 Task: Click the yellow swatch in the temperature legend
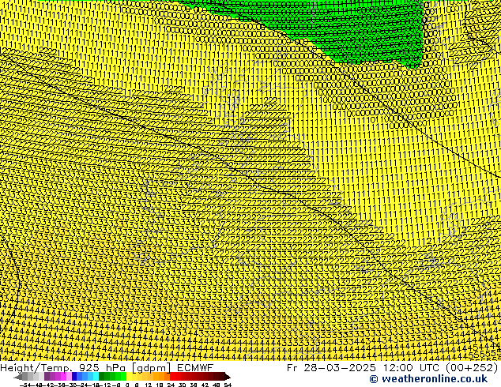click(x=133, y=377)
